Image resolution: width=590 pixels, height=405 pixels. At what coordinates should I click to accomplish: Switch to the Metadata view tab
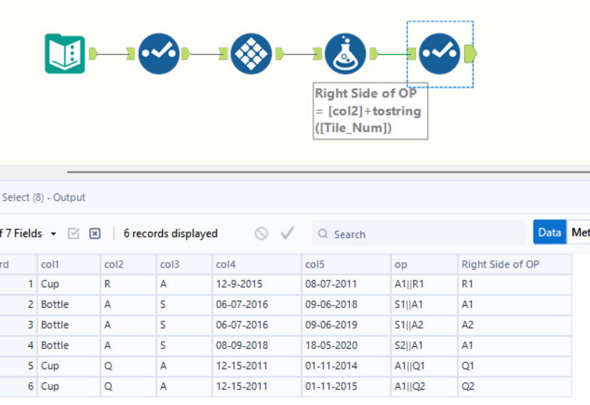click(580, 233)
